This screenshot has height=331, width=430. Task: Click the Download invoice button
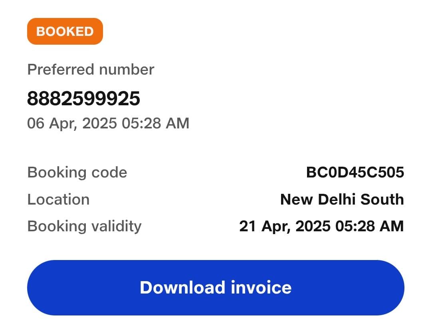tap(216, 288)
